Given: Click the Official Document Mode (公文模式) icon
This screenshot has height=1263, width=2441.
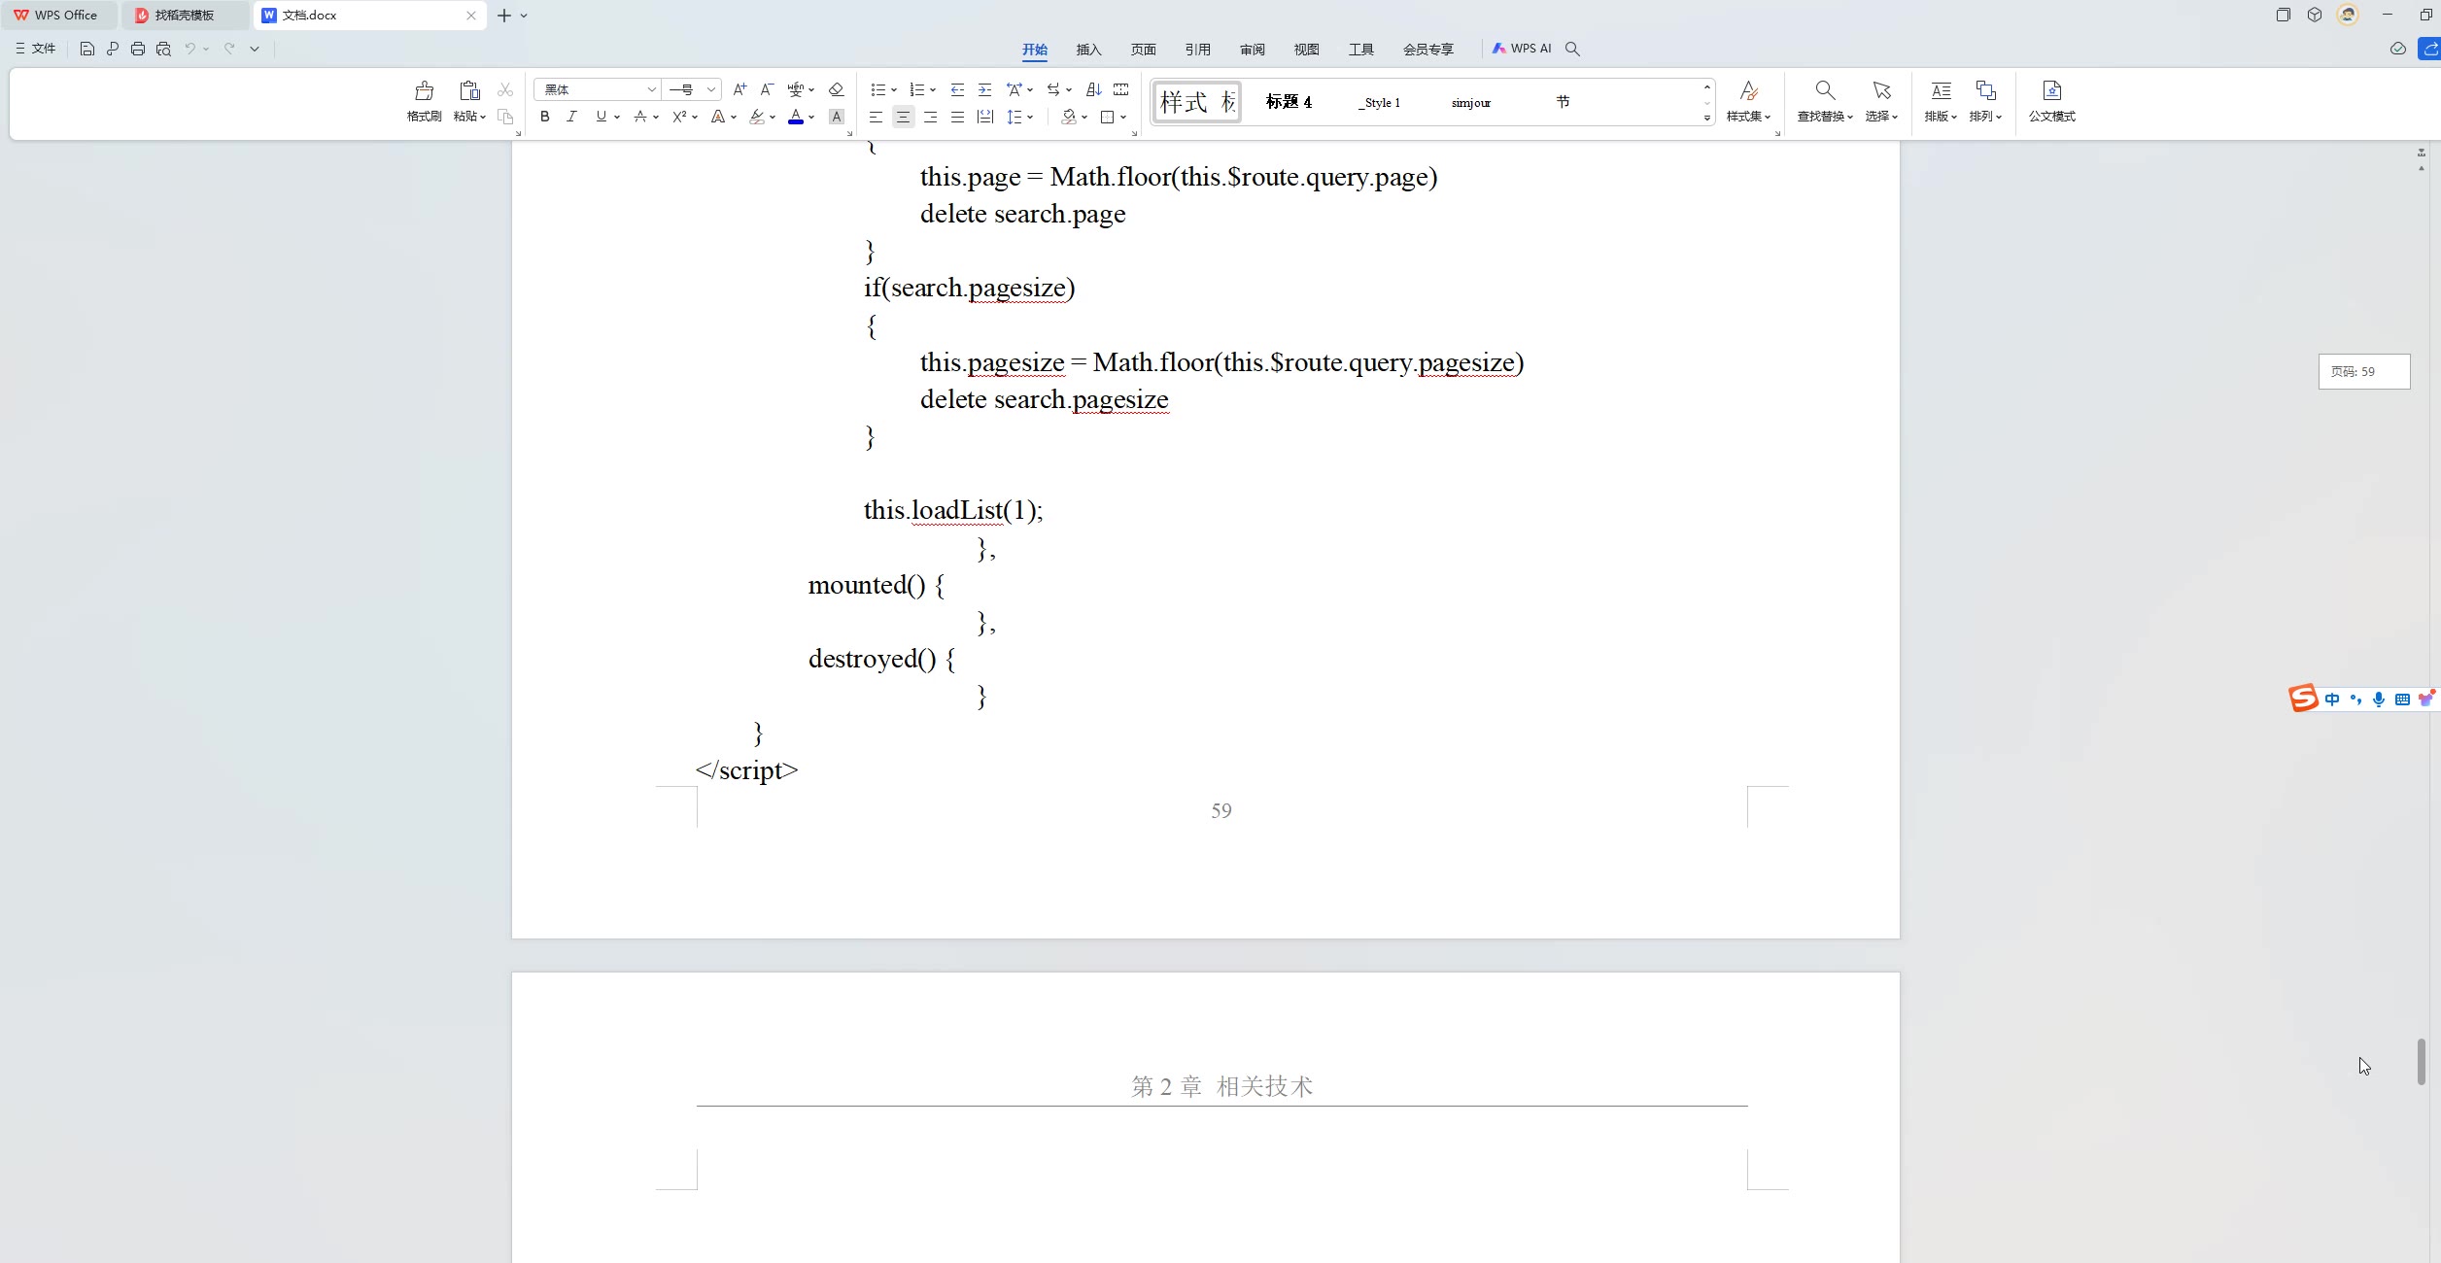Looking at the screenshot, I should click(x=2051, y=101).
